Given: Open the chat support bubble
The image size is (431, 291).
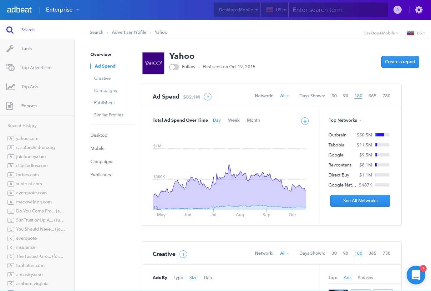Looking at the screenshot, I should [x=416, y=275].
